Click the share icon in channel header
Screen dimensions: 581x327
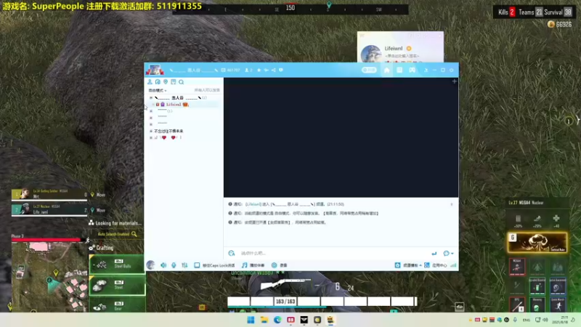point(274,70)
